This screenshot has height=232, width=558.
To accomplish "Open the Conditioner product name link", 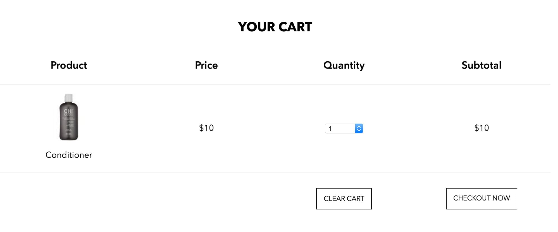I will tap(69, 155).
